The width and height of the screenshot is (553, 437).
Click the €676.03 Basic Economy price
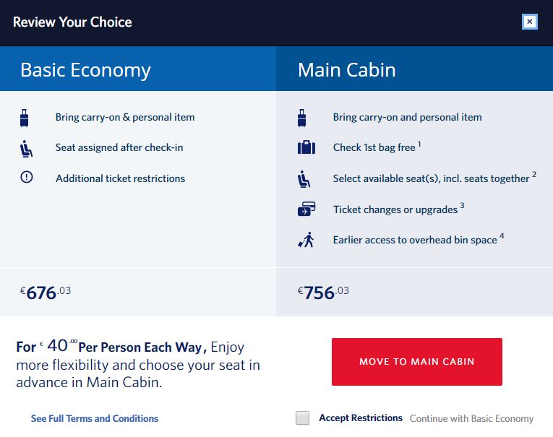pos(46,293)
